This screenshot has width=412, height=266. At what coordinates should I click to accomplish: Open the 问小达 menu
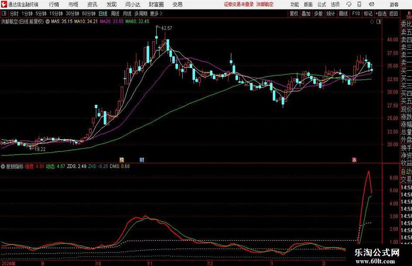[x=133, y=4]
